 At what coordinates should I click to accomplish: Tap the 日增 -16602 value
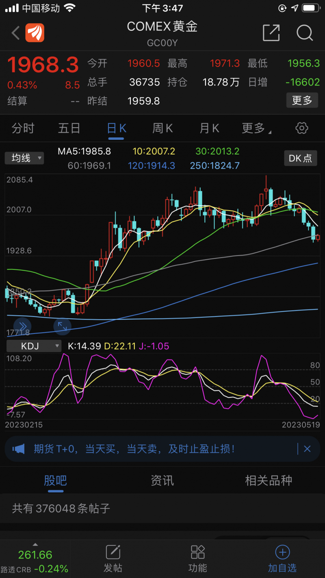pyautogui.click(x=303, y=82)
